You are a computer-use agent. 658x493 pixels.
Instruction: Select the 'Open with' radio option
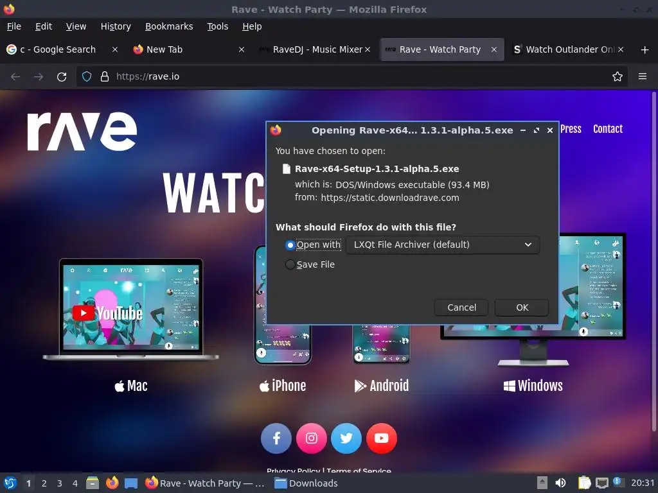290,245
